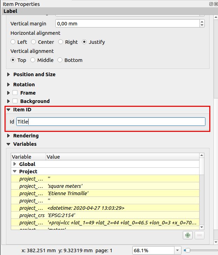Select Center horizontal alignment
The height and width of the screenshot is (255, 218).
click(33, 42)
